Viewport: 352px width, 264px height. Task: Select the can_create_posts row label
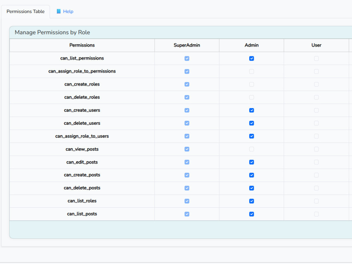pos(82,175)
